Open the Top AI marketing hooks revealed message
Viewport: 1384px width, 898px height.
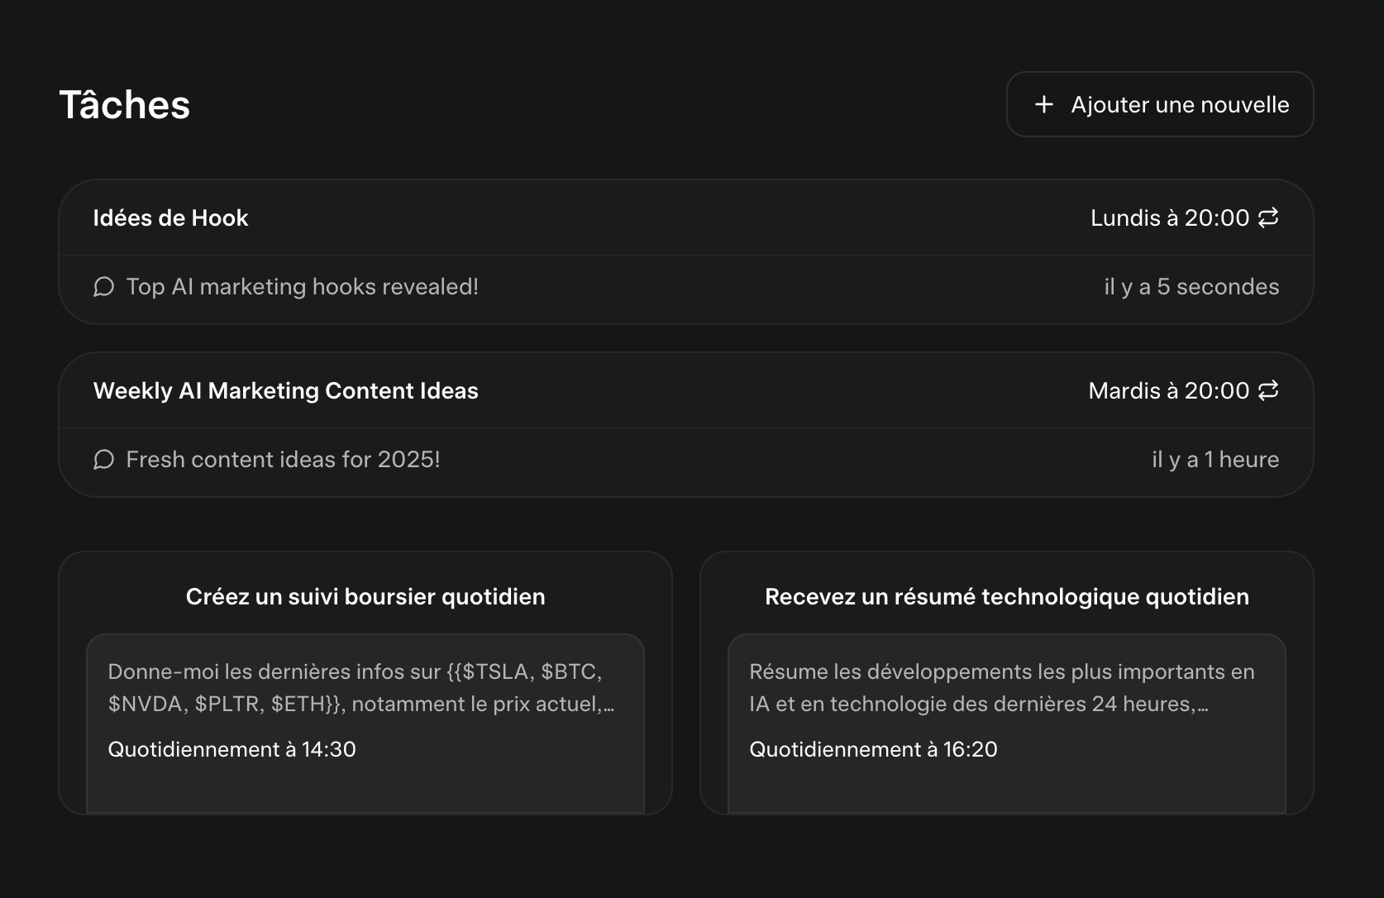303,287
